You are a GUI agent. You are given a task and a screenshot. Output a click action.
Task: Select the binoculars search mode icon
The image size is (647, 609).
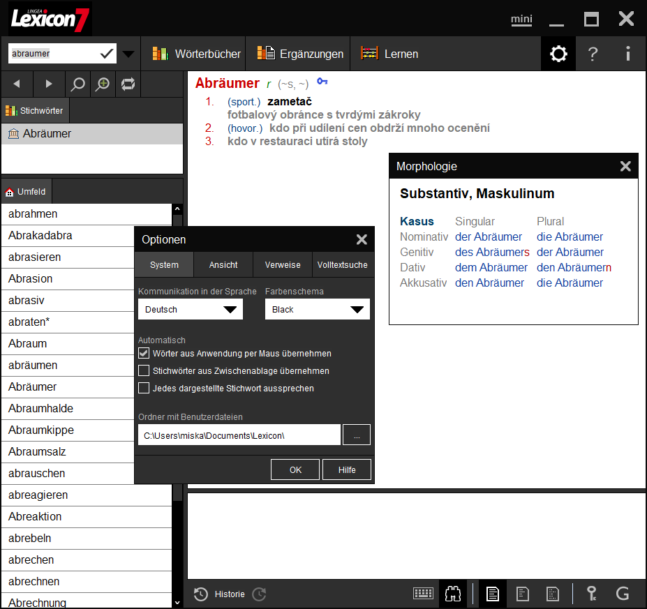coord(453,594)
